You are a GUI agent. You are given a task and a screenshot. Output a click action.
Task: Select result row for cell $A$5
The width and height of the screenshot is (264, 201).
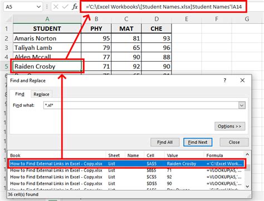[126, 164]
